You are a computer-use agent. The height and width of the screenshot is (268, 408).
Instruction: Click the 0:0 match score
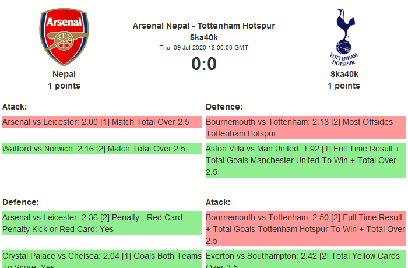point(204,64)
